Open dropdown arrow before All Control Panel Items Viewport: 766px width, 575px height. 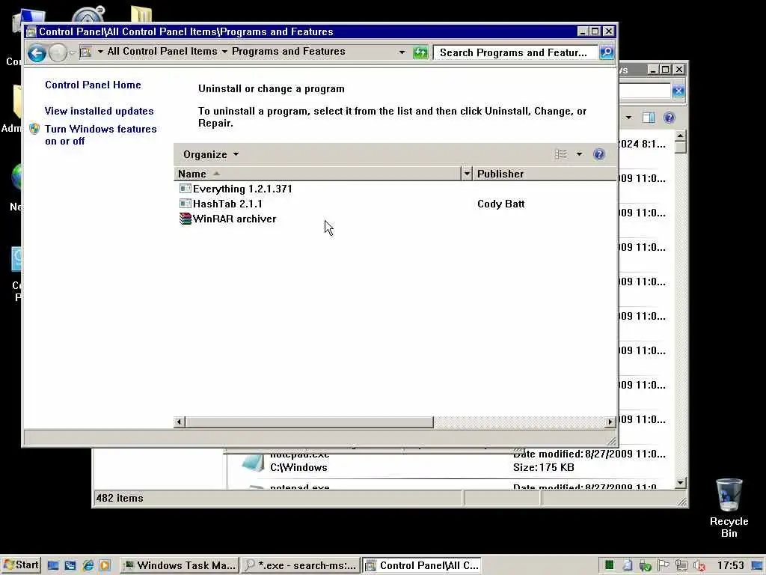100,52
